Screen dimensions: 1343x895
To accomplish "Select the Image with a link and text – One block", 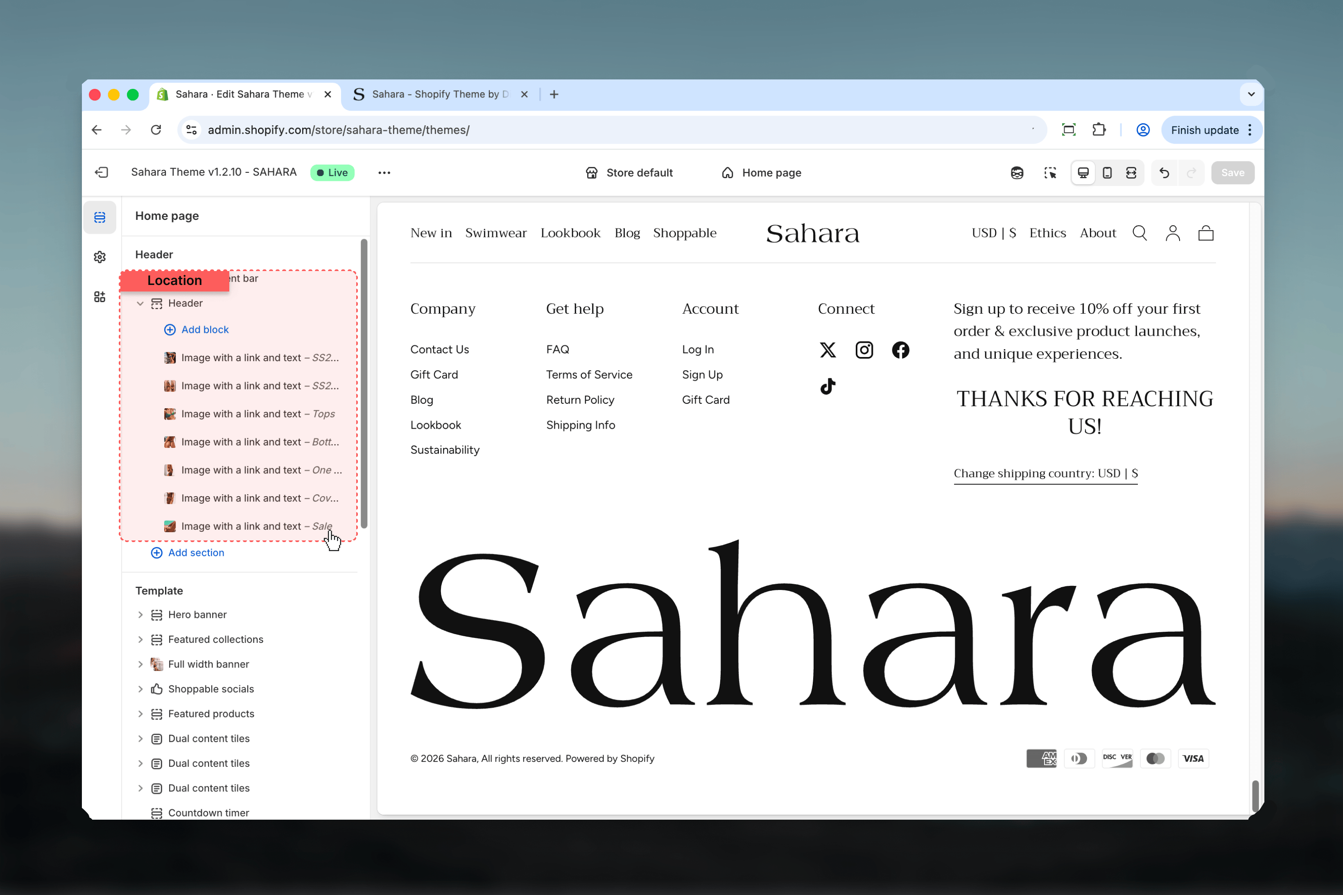I will click(x=253, y=470).
